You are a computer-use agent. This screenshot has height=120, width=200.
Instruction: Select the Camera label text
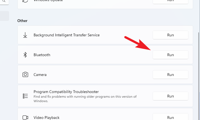(40, 75)
